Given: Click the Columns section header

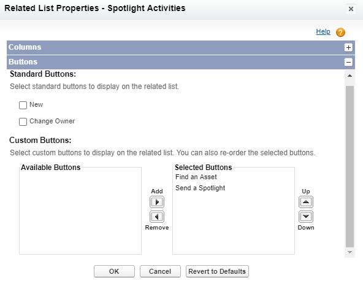Looking at the screenshot, I should coord(180,47).
